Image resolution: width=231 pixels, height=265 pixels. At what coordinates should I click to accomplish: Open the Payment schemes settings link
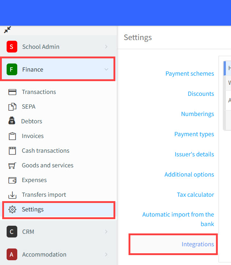pos(190,73)
